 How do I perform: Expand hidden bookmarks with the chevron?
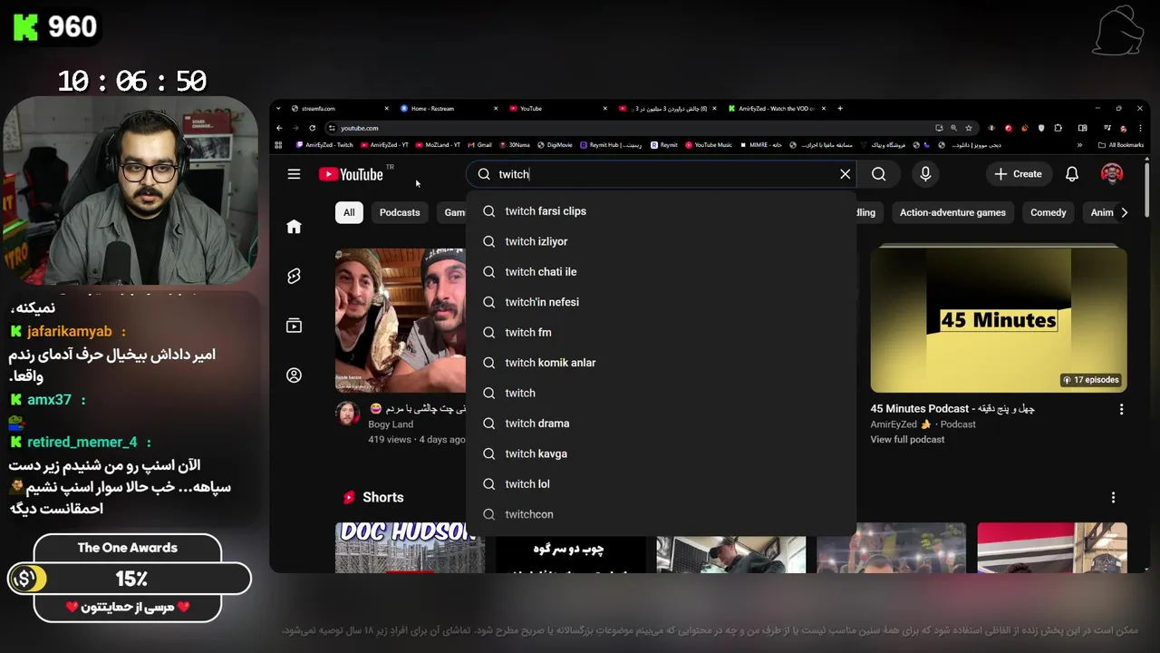tap(1079, 145)
